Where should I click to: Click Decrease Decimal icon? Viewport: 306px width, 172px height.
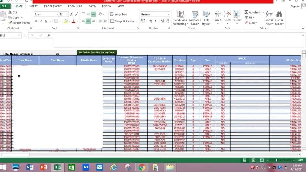(x=168, y=21)
